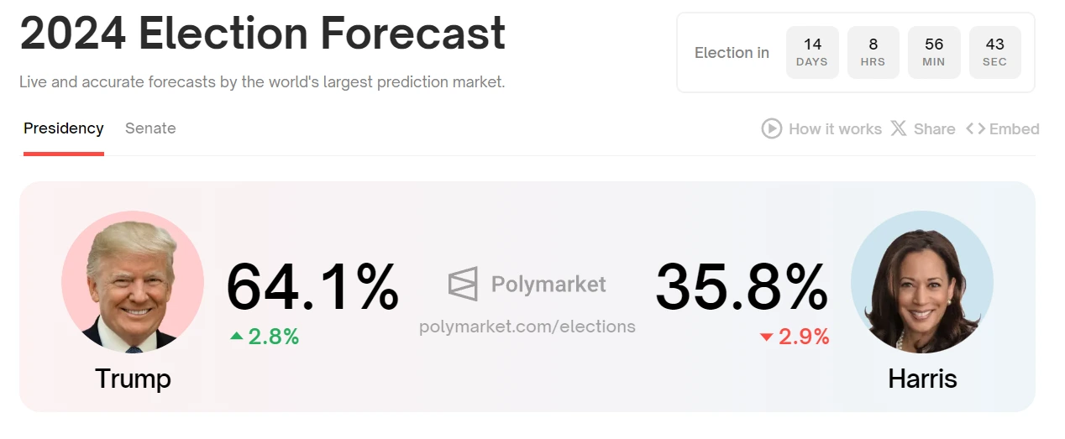The width and height of the screenshot is (1065, 439).
Task: Click the play icon beside How it works
Action: tap(771, 128)
